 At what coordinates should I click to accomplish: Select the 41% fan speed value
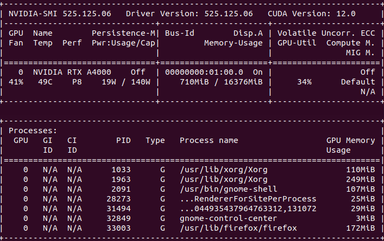(x=16, y=82)
